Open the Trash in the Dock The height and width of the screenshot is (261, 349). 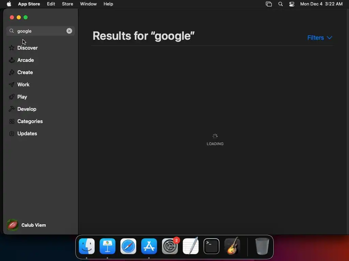(x=262, y=246)
